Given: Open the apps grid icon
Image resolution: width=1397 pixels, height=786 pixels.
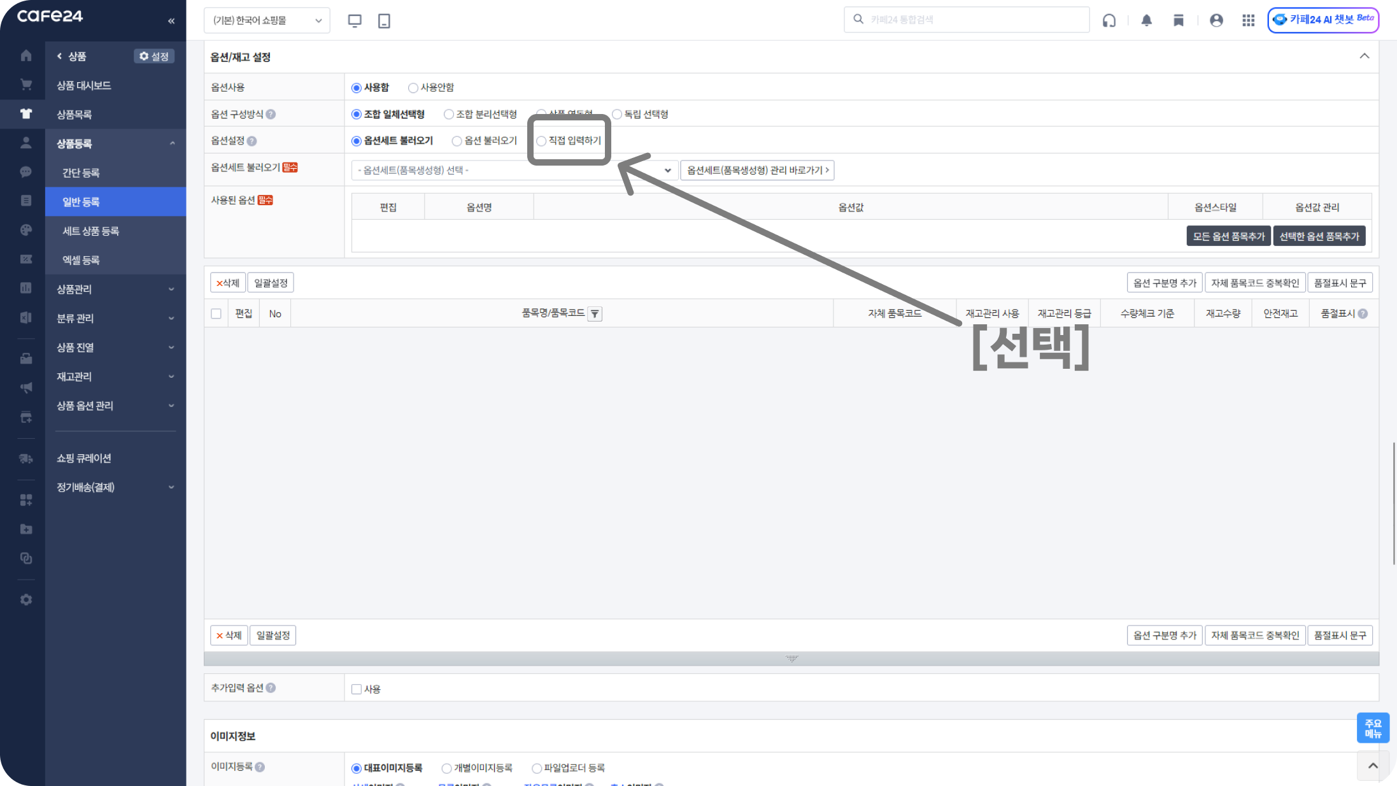Looking at the screenshot, I should click(1248, 20).
